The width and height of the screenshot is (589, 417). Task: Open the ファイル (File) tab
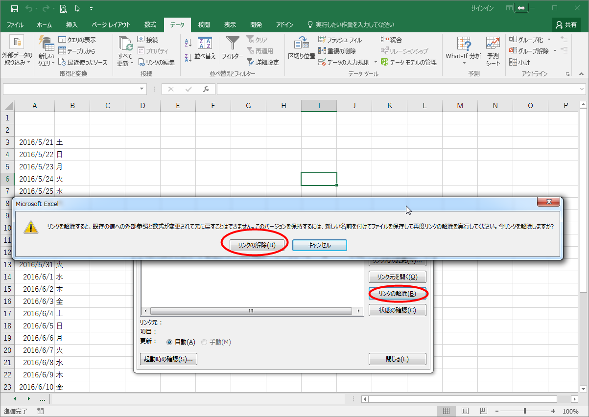click(15, 25)
